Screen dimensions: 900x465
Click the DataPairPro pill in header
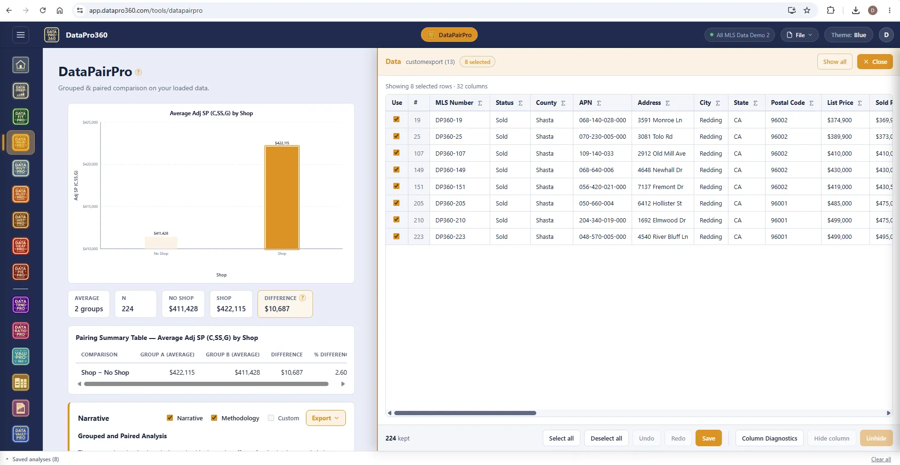[x=449, y=35]
